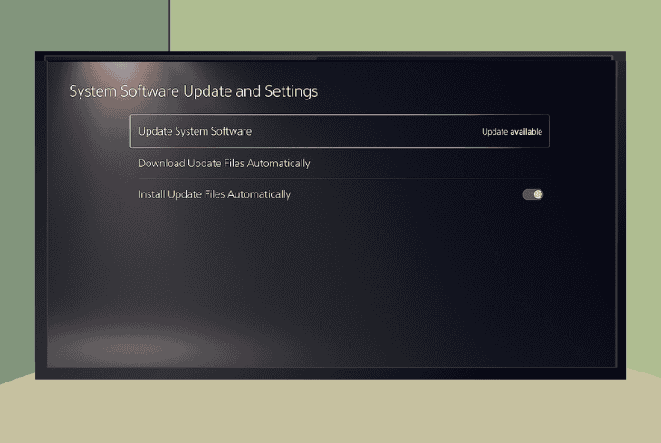Open Download Update Files Automatically setting
Image resolution: width=661 pixels, height=443 pixels.
pyautogui.click(x=340, y=164)
